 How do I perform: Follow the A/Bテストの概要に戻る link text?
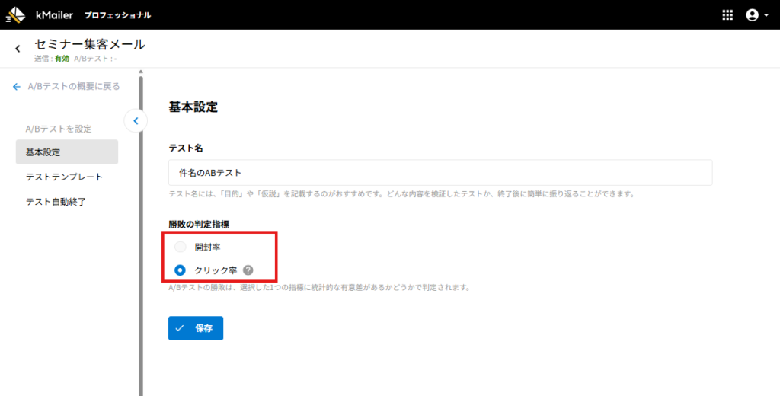[x=73, y=87]
